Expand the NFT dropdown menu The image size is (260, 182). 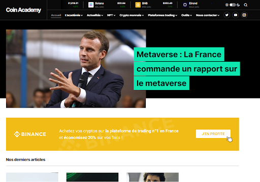[111, 15]
